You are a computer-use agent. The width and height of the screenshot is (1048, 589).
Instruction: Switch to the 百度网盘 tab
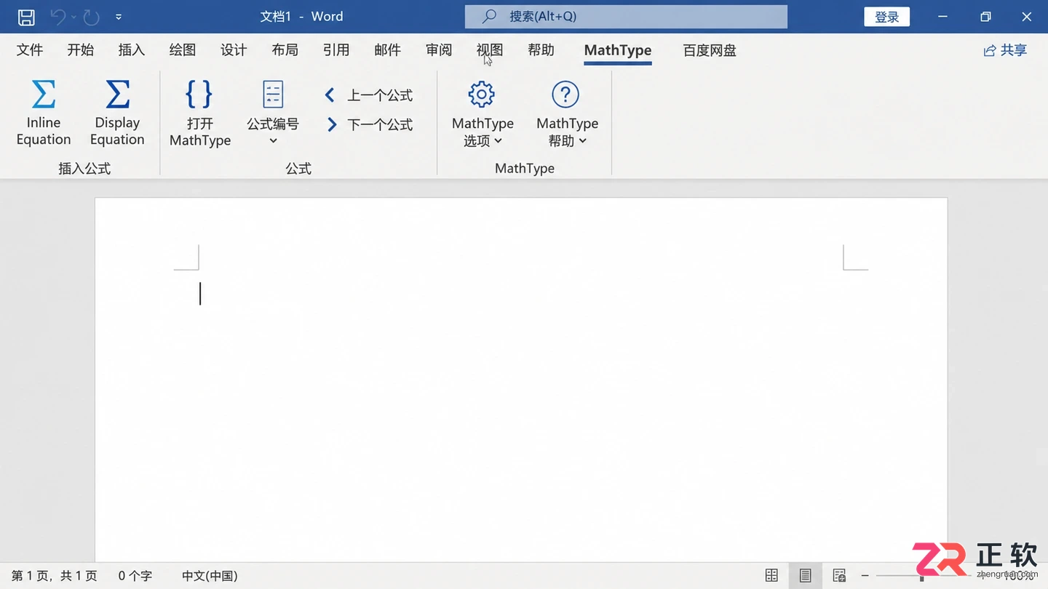point(710,50)
